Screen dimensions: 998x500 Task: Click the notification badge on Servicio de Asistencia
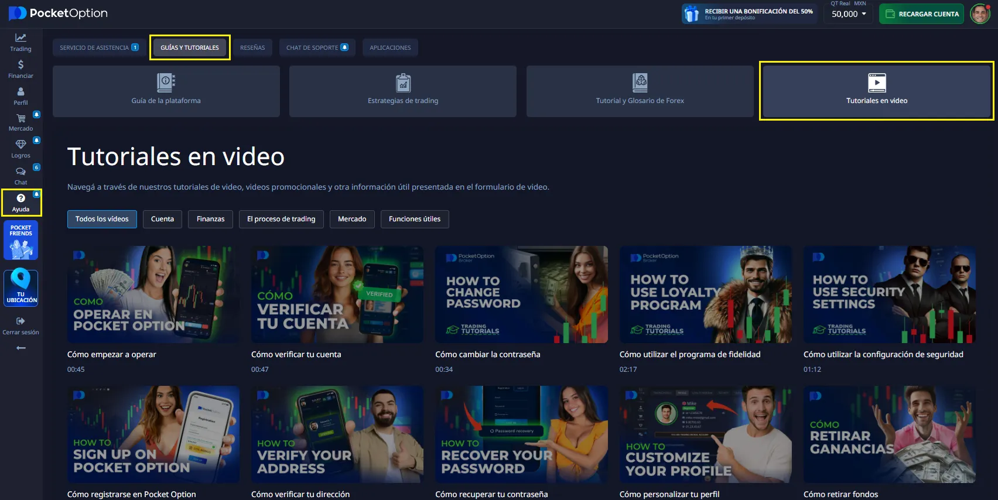click(135, 47)
